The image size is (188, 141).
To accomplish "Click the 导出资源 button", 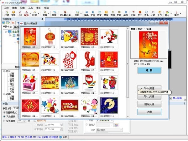I will pos(149,96).
